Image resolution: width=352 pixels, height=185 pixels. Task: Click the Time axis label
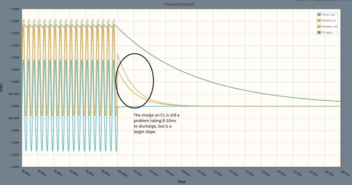[181, 181]
